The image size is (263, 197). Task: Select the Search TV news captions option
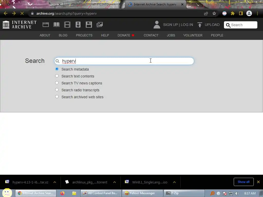tap(57, 83)
